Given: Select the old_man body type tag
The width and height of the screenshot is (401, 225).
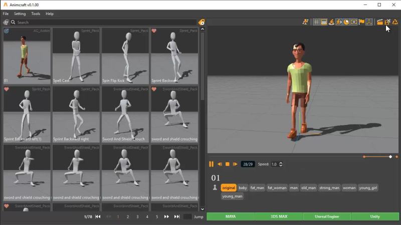Looking at the screenshot, I should tap(308, 188).
